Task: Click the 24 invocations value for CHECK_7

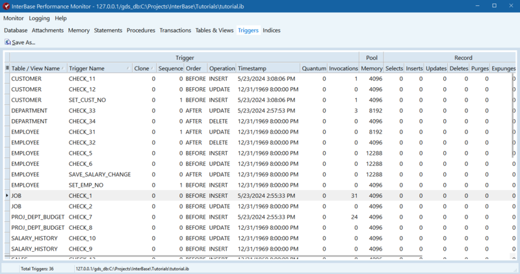Action: [x=354, y=217]
